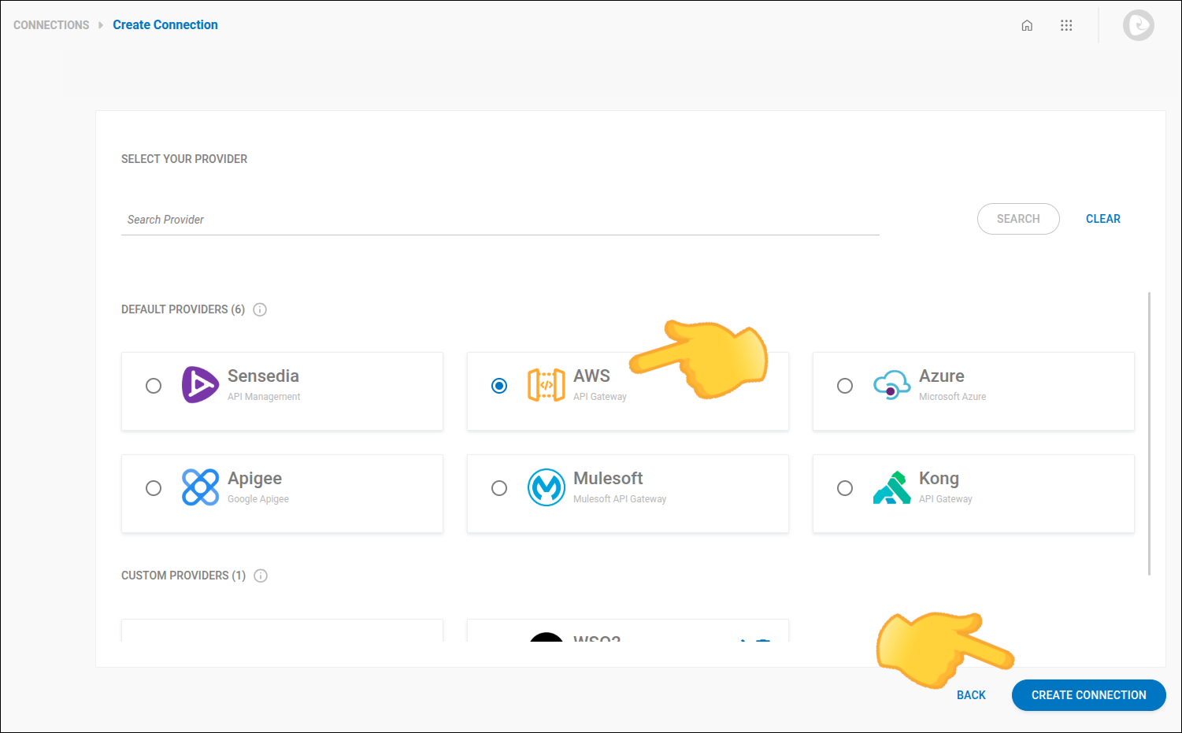Go to Connections breadcrumb
1182x733 pixels.
click(51, 25)
